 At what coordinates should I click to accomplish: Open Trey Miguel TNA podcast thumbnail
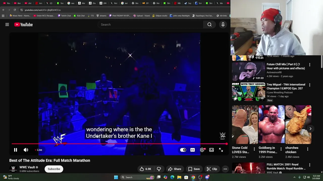click(x=248, y=92)
